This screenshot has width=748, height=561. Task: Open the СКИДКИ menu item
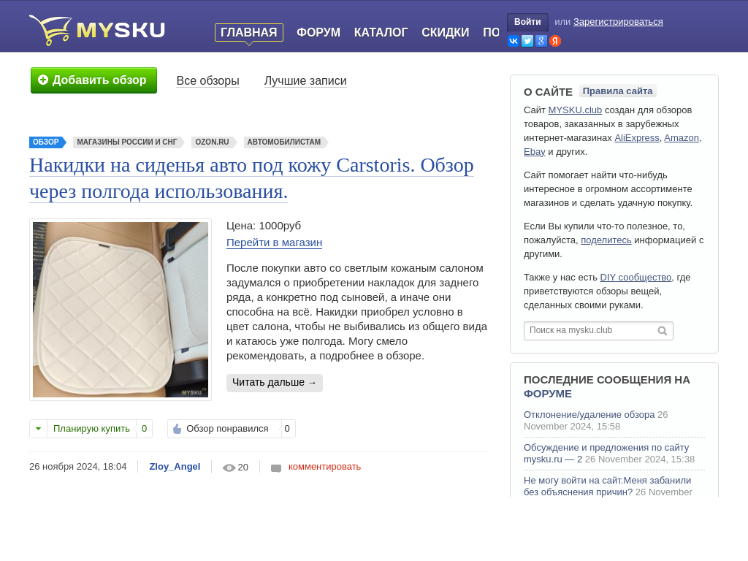tap(445, 32)
